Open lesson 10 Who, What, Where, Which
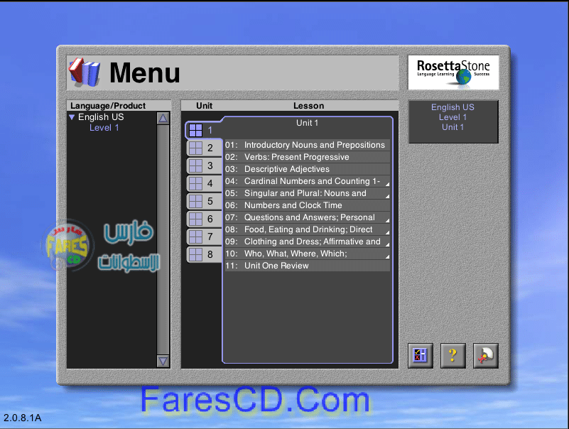The width and height of the screenshot is (569, 429). (x=308, y=254)
